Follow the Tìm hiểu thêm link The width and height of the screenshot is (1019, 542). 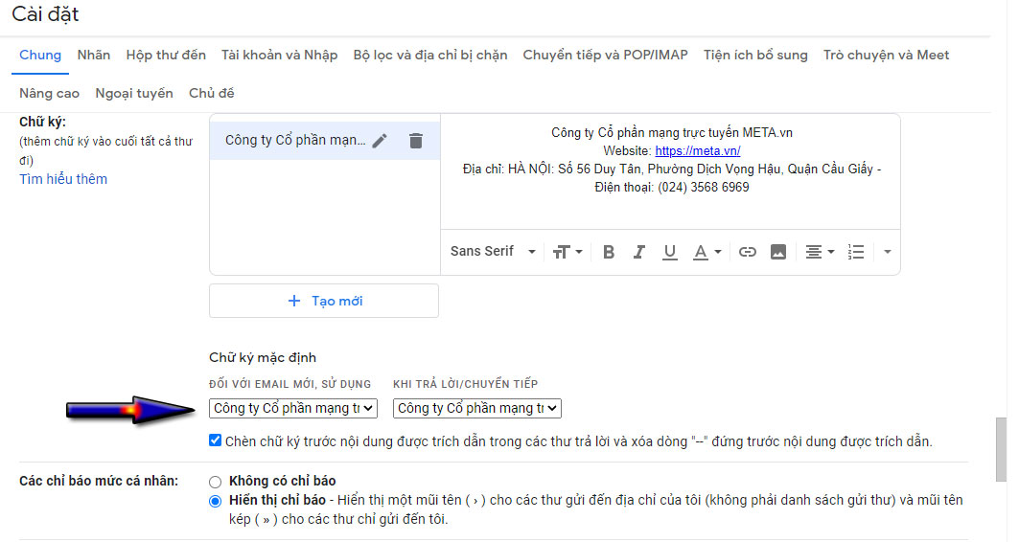coord(63,179)
